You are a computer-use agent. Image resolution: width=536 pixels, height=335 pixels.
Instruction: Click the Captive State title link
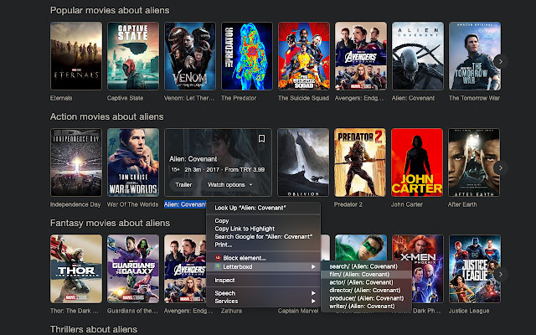coord(125,98)
